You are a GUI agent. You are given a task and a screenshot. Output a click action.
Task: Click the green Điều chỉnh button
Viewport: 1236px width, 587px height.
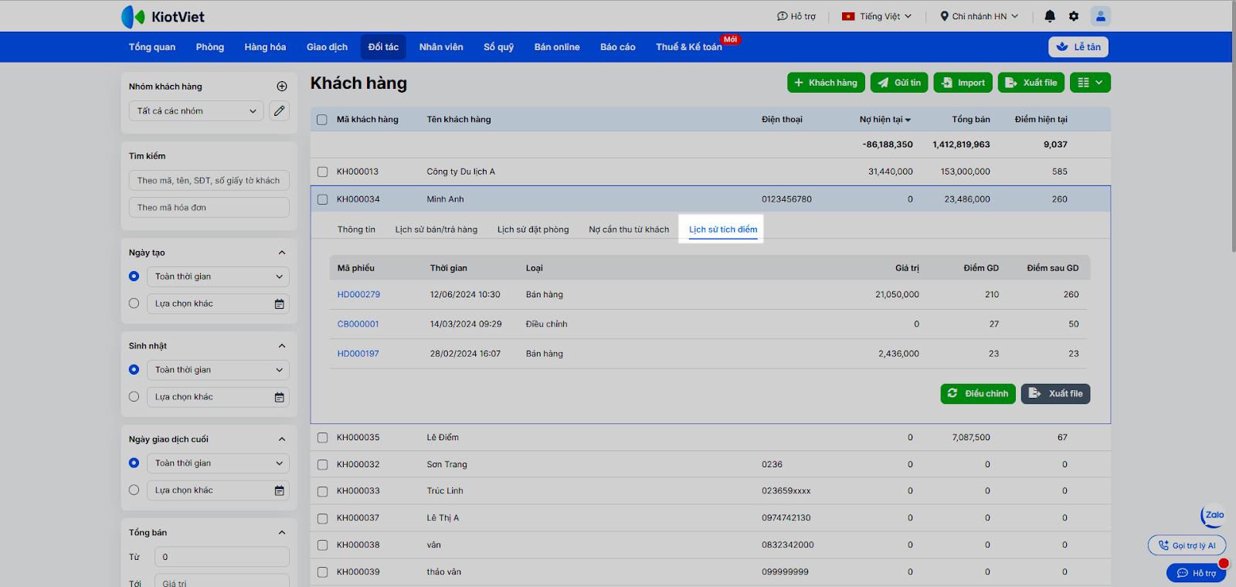(x=977, y=394)
